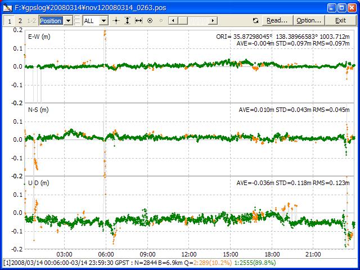This screenshot has width=360, height=270.
Task: Click the fit horizontal range icon
Action: [x=138, y=20]
